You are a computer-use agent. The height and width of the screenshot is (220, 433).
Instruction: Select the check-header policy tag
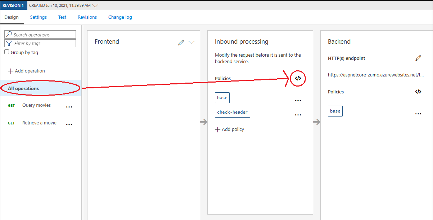click(233, 112)
